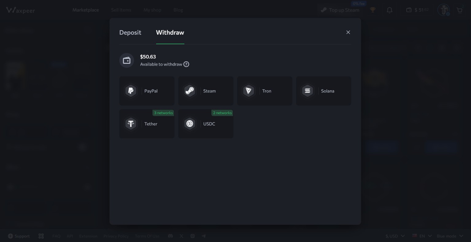Click the $50.63 available balance
This screenshot has width=471, height=242.
click(x=148, y=57)
